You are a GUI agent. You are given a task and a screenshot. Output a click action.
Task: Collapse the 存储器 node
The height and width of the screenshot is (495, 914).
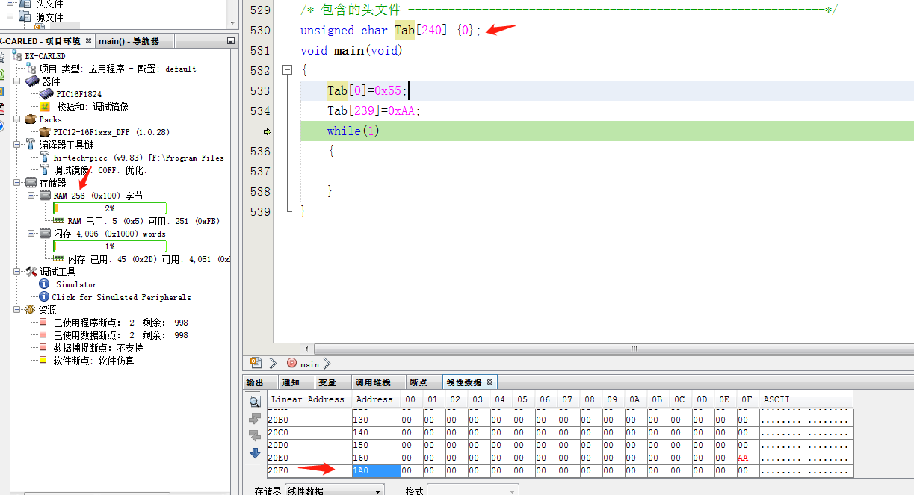pyautogui.click(x=17, y=183)
